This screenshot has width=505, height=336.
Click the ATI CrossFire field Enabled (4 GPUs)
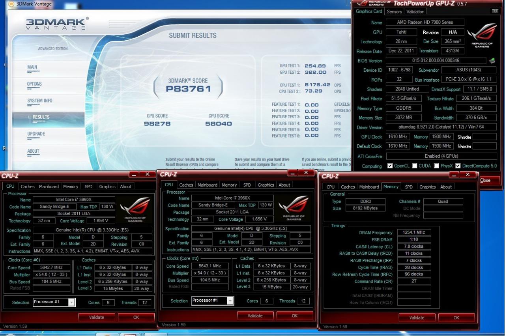(441, 156)
